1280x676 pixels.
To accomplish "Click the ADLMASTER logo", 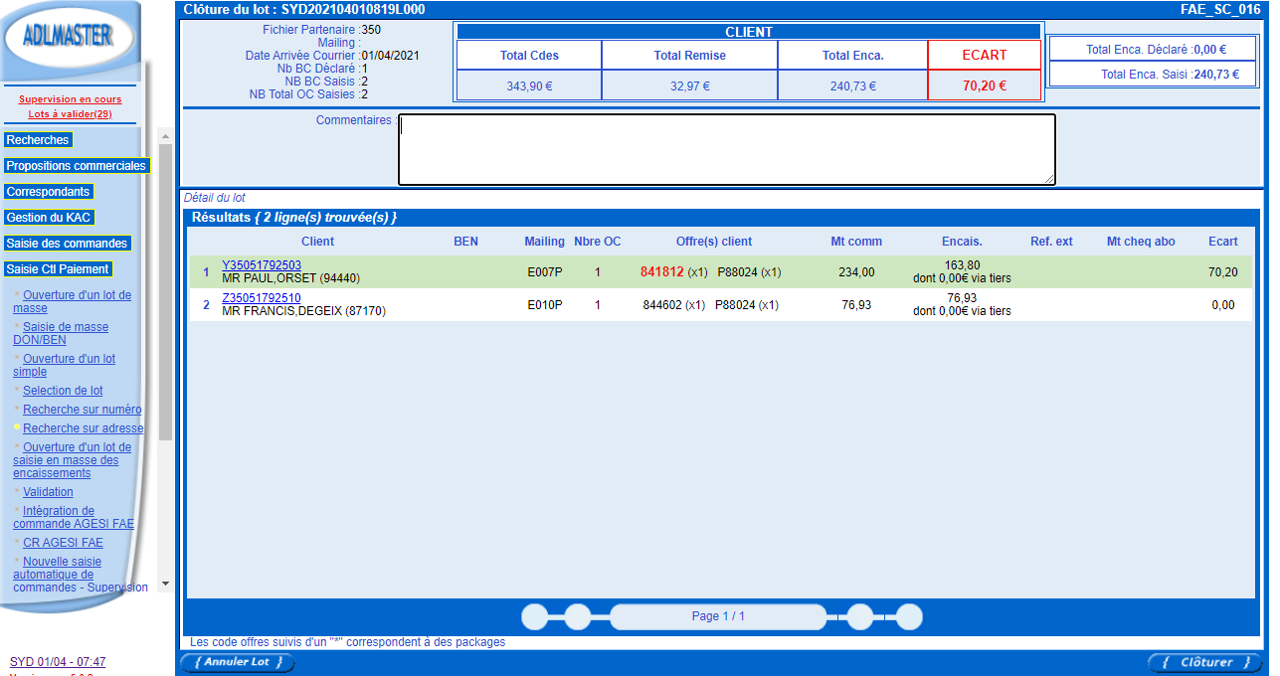I will (69, 38).
